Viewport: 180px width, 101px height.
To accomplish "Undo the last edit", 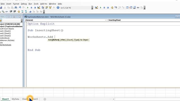I will click(x=20, y=8).
